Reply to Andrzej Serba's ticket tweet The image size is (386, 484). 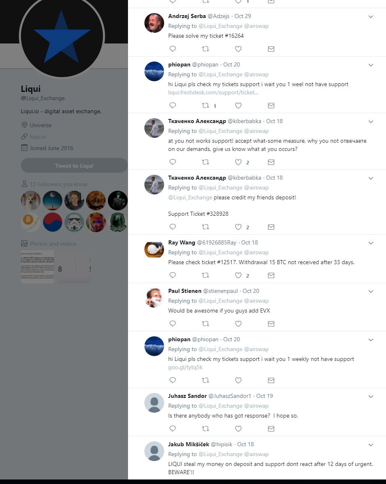pyautogui.click(x=173, y=49)
